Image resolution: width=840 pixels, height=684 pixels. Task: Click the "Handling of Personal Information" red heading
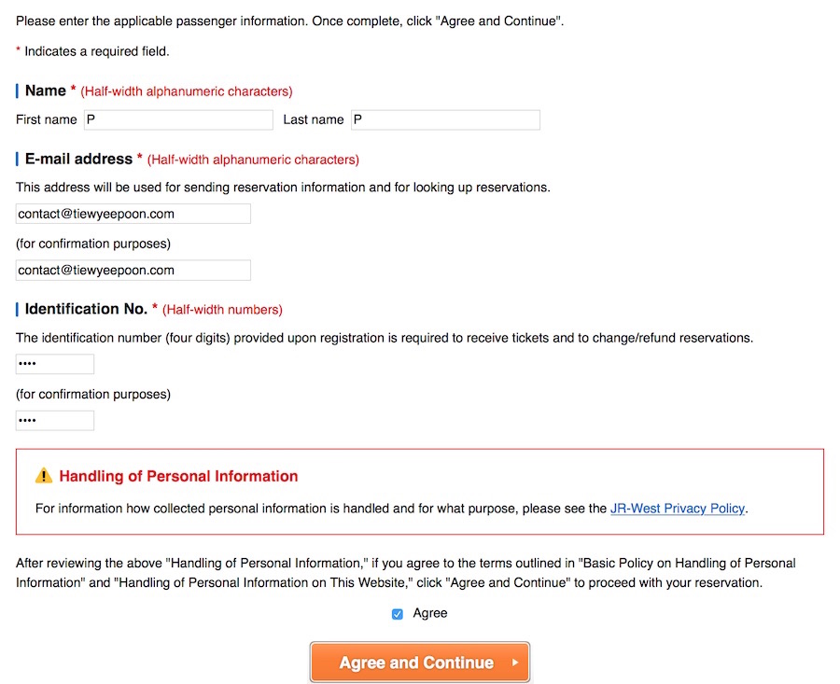(178, 476)
